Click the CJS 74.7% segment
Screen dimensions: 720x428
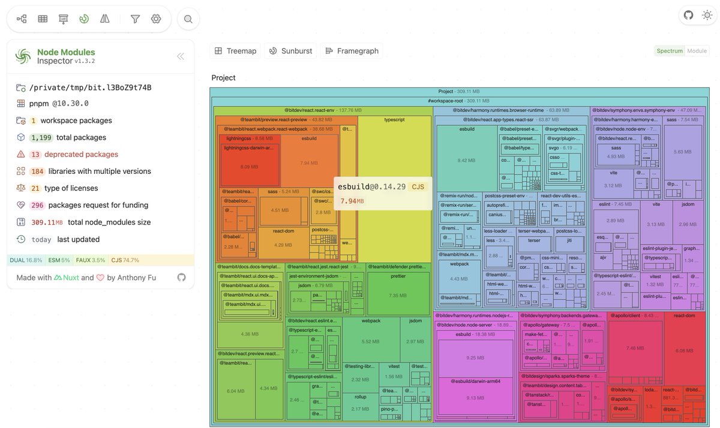pos(151,260)
